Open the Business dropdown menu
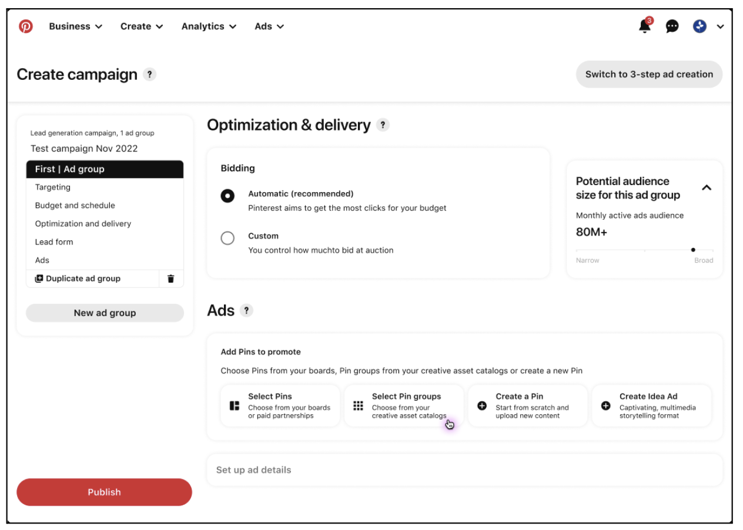The image size is (743, 530). [76, 26]
